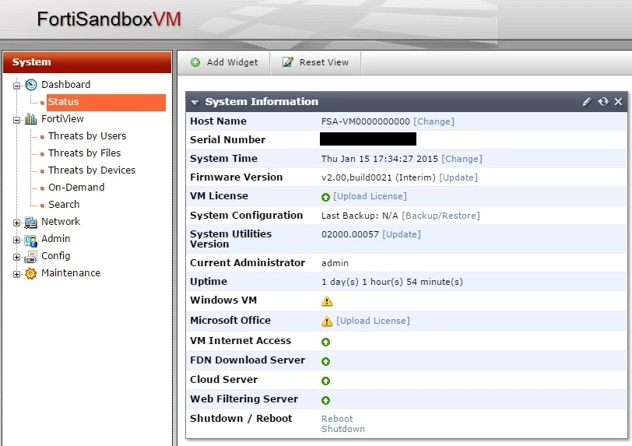
Task: Change the Host Name
Action: point(434,121)
